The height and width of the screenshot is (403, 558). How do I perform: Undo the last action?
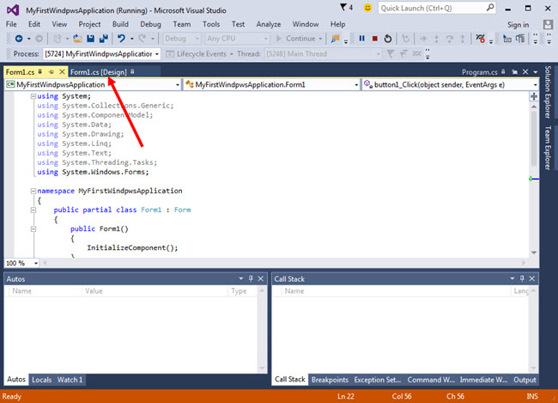coord(121,39)
